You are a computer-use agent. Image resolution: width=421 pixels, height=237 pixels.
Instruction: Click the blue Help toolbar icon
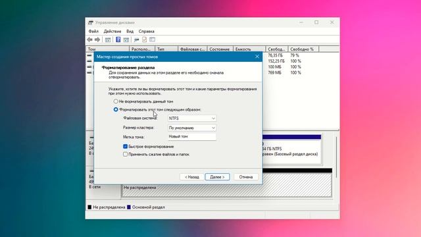pyautogui.click(x=118, y=39)
